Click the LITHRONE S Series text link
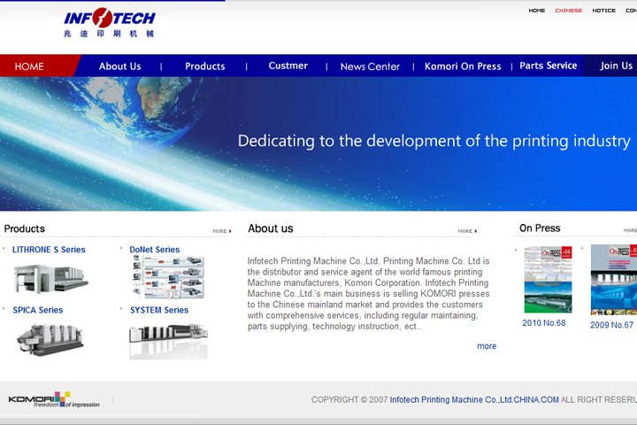The height and width of the screenshot is (425, 637). pos(49,250)
